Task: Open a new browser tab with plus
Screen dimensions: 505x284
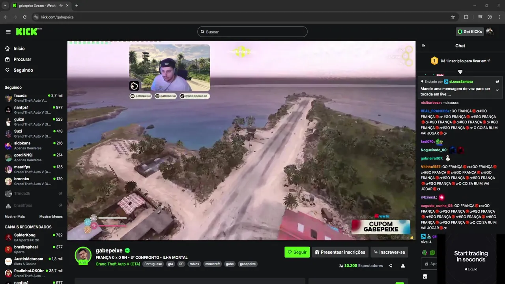Action: 77,6
